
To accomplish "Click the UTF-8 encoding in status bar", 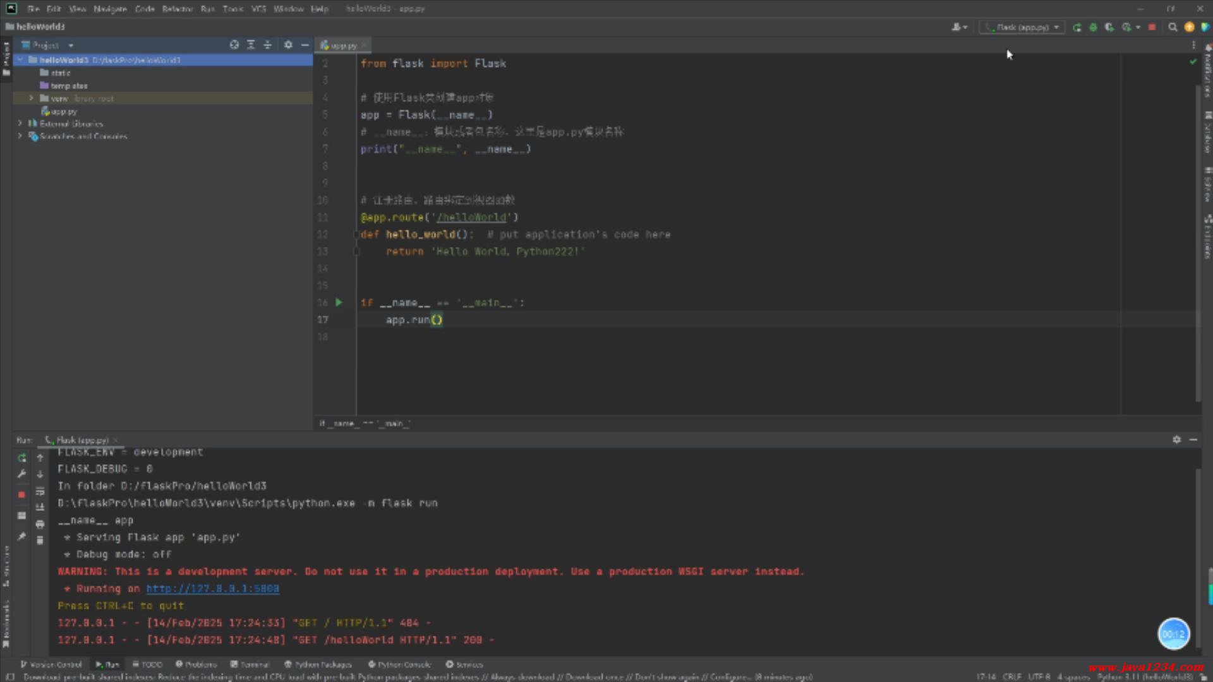I will point(1039,677).
